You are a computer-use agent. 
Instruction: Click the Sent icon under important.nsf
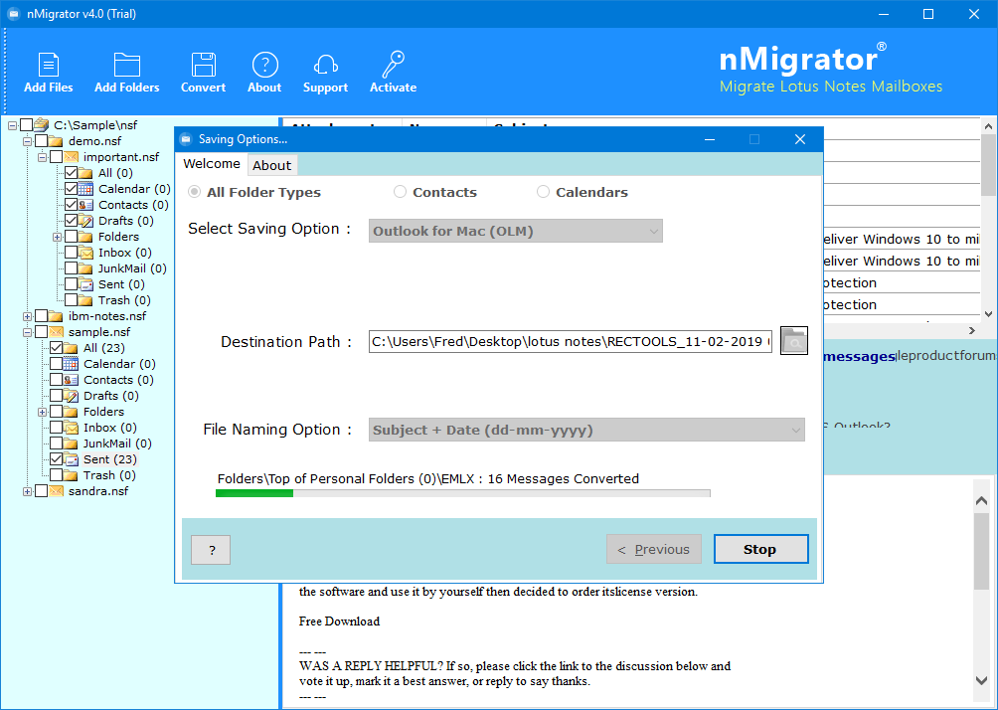click(85, 284)
